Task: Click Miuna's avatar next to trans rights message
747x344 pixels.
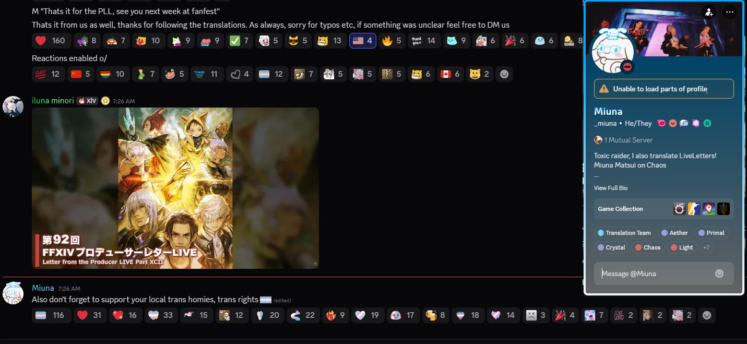Action: (x=13, y=293)
